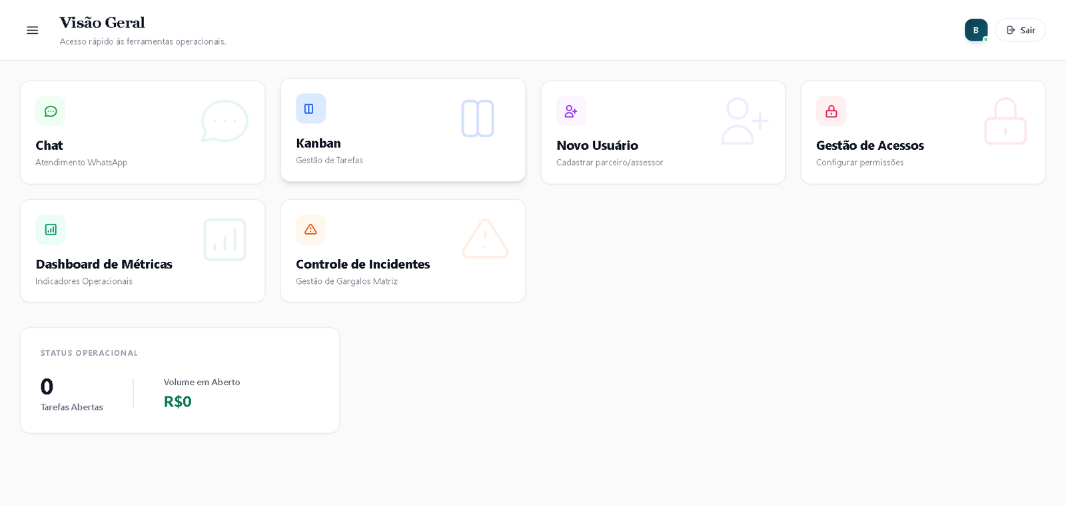Click the blue Kanban columns icon
This screenshot has height=505, width=1066.
tap(310, 109)
